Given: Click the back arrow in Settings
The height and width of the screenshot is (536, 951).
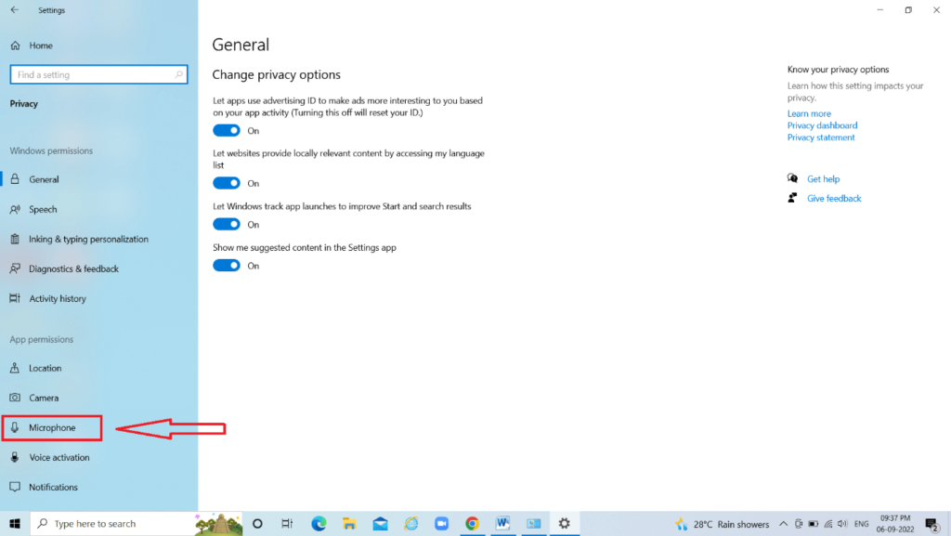Looking at the screenshot, I should pyautogui.click(x=15, y=9).
